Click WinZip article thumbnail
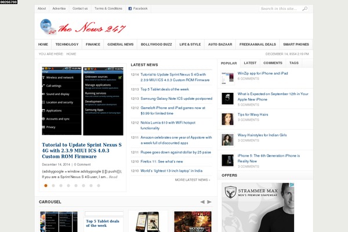This screenshot has width=348, height=232. pyautogui.click(x=227, y=78)
